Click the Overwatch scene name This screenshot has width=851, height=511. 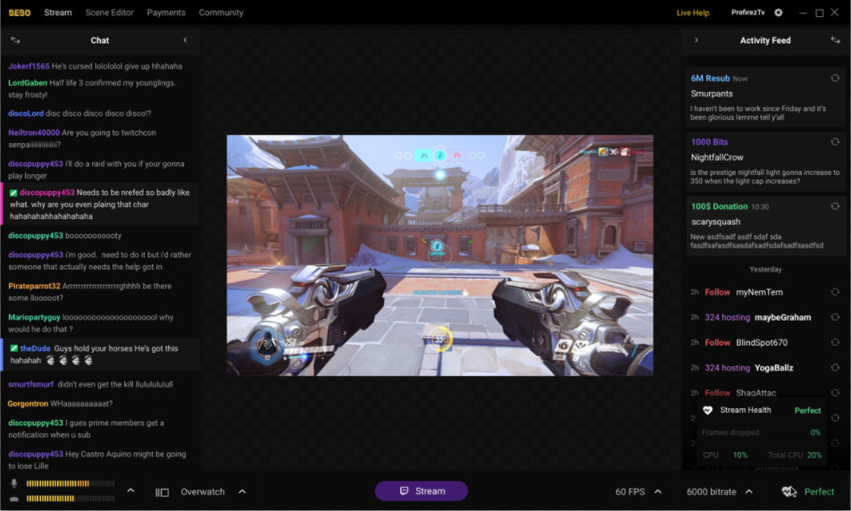203,491
